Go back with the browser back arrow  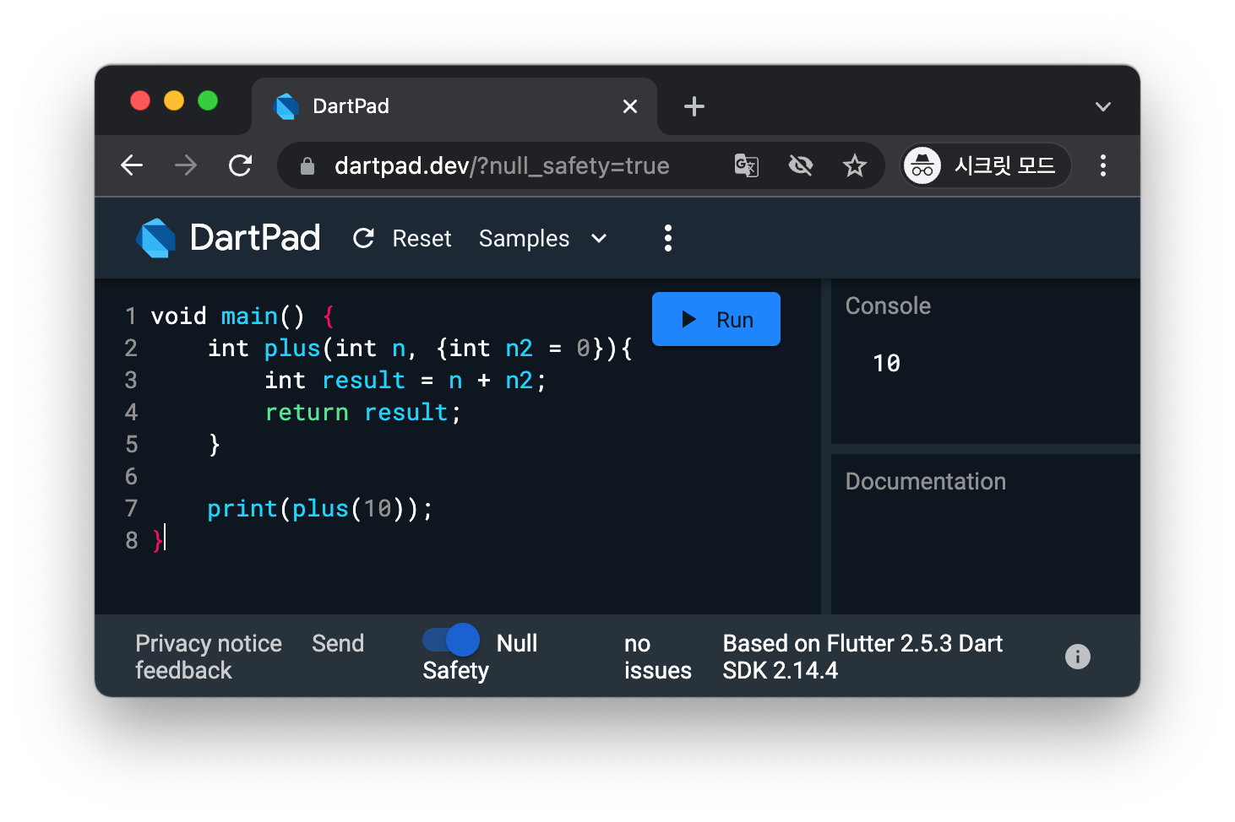pos(132,165)
